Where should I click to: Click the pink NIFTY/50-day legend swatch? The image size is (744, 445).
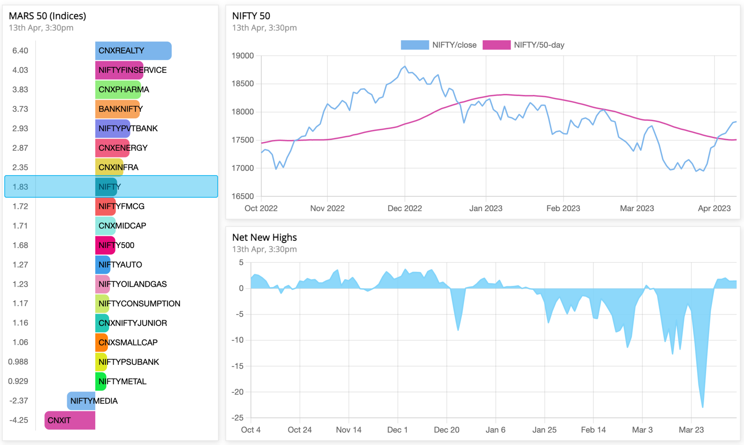[496, 45]
